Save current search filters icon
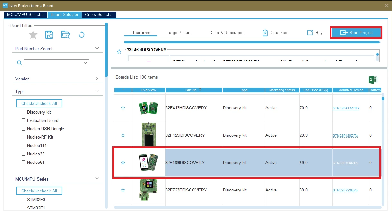This screenshot has height=214, width=392. coord(49,34)
